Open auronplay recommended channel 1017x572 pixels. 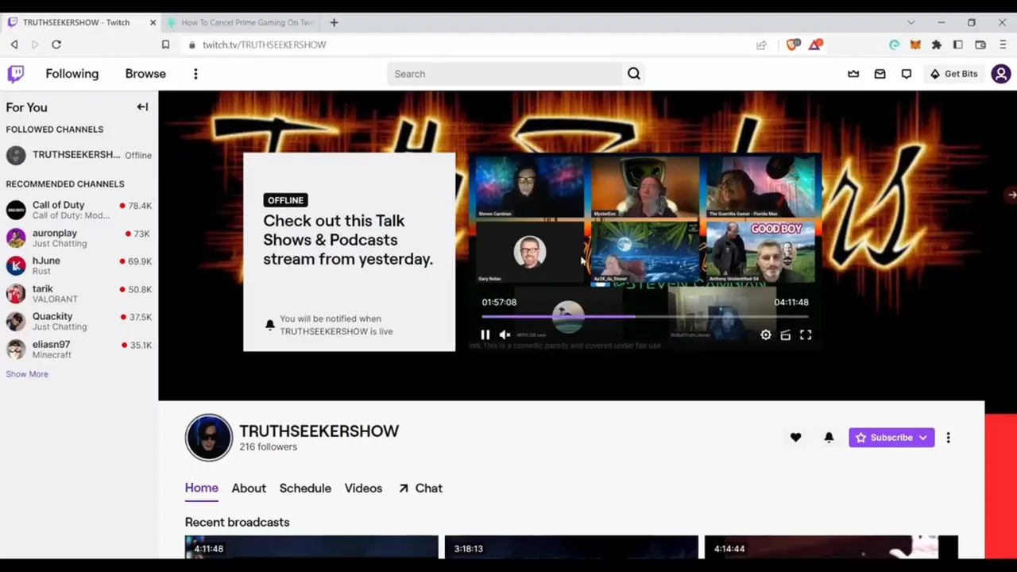(x=79, y=238)
